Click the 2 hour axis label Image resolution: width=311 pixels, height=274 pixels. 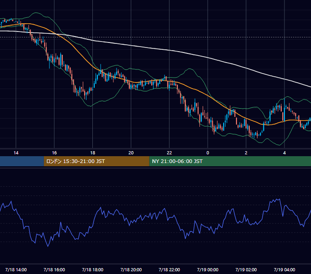[x=246, y=153]
